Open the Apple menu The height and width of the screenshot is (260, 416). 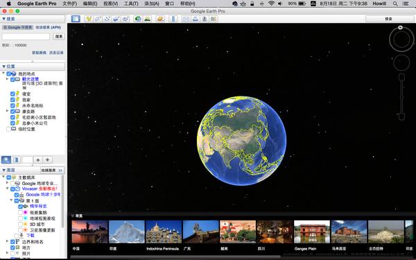click(9, 3)
